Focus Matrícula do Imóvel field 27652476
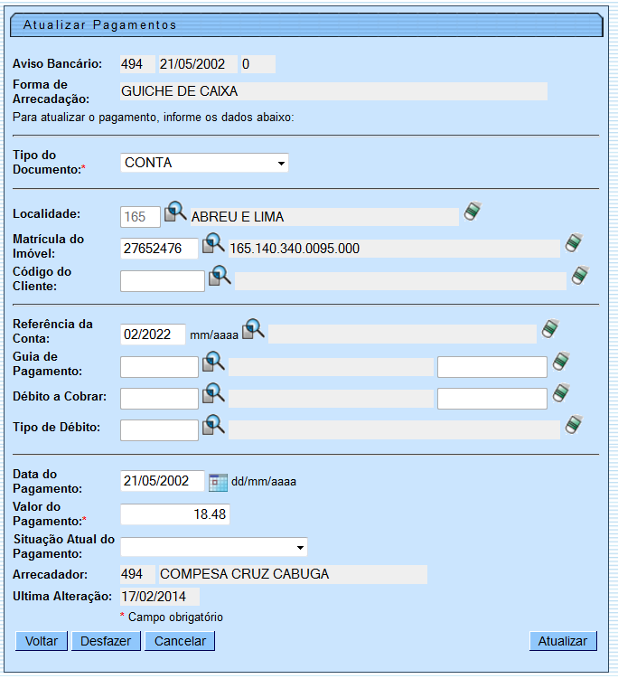The width and height of the screenshot is (618, 688). pyautogui.click(x=159, y=249)
